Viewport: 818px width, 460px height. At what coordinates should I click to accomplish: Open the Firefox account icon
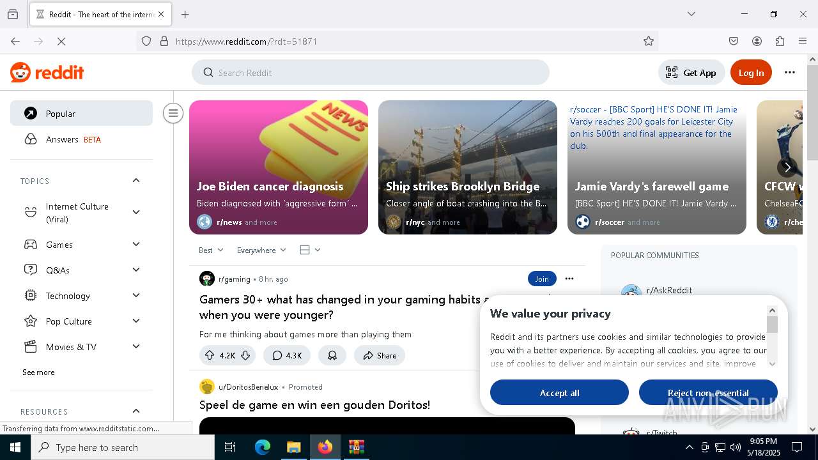757,41
